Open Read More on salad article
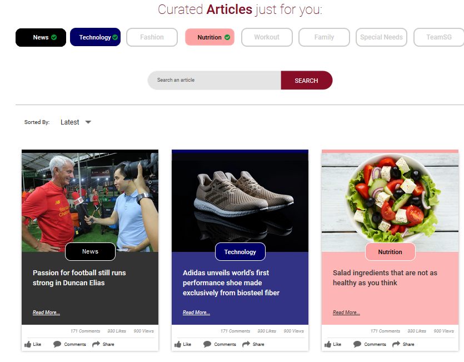This screenshot has height=362, width=464. pyautogui.click(x=346, y=313)
